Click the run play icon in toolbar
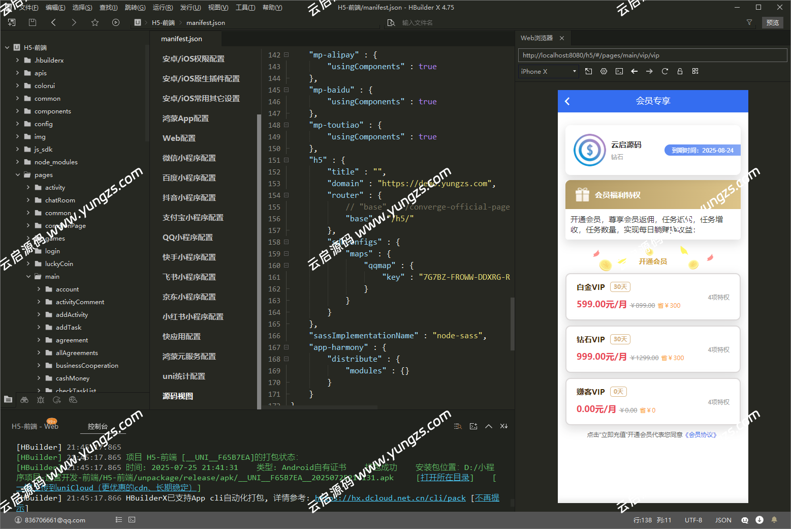 pos(116,22)
